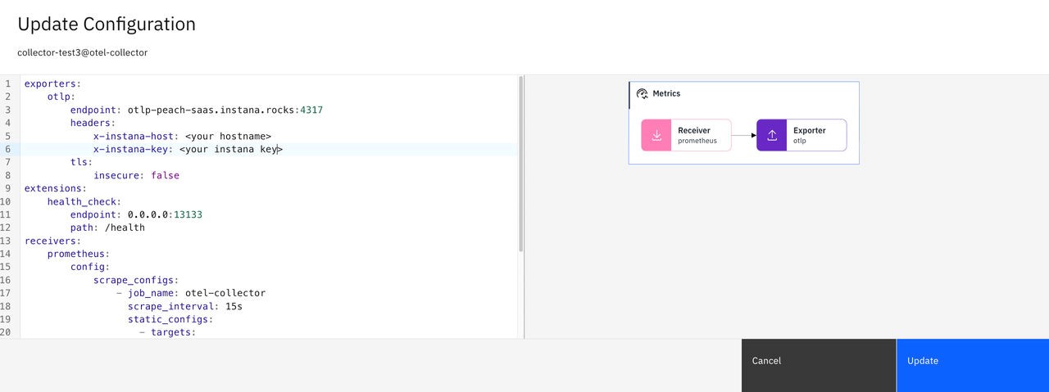Click the Receiver download arrow icon
This screenshot has height=392, width=1049.
pyautogui.click(x=656, y=135)
